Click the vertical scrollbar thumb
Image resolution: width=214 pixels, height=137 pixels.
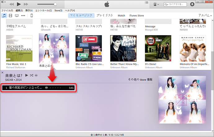[212, 71]
